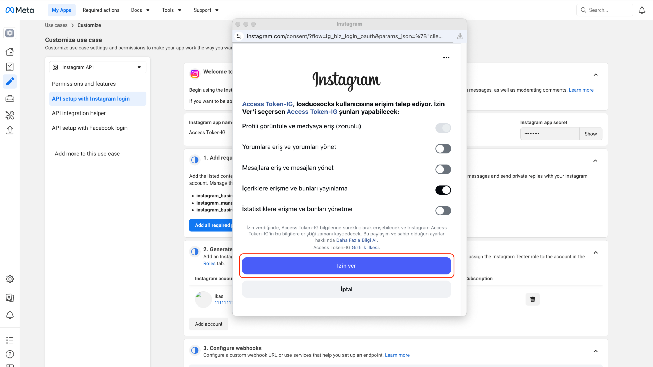The image size is (653, 367).
Task: View site information icon in popup address bar
Action: click(x=239, y=36)
